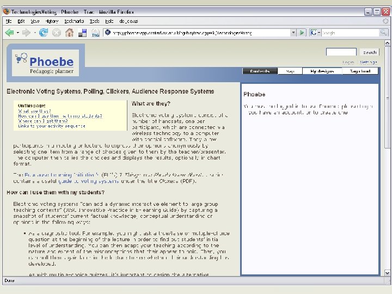Click the 'What are they?' section heading
Screen dimensions: 392x294
151,103
